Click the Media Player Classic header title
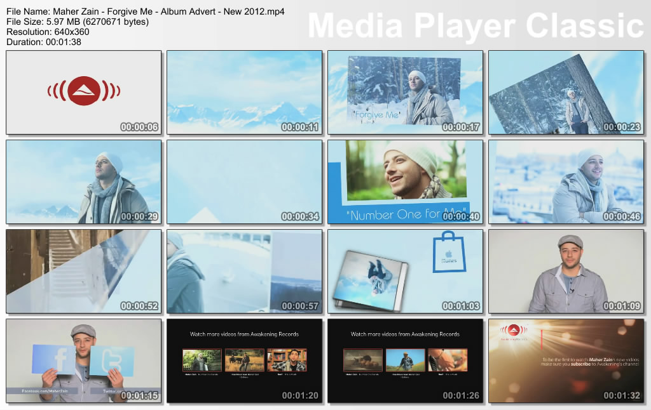 [476, 27]
